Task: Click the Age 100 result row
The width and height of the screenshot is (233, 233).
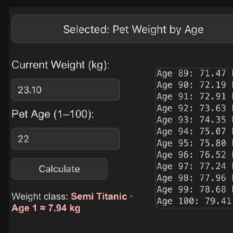Action: [x=194, y=201]
